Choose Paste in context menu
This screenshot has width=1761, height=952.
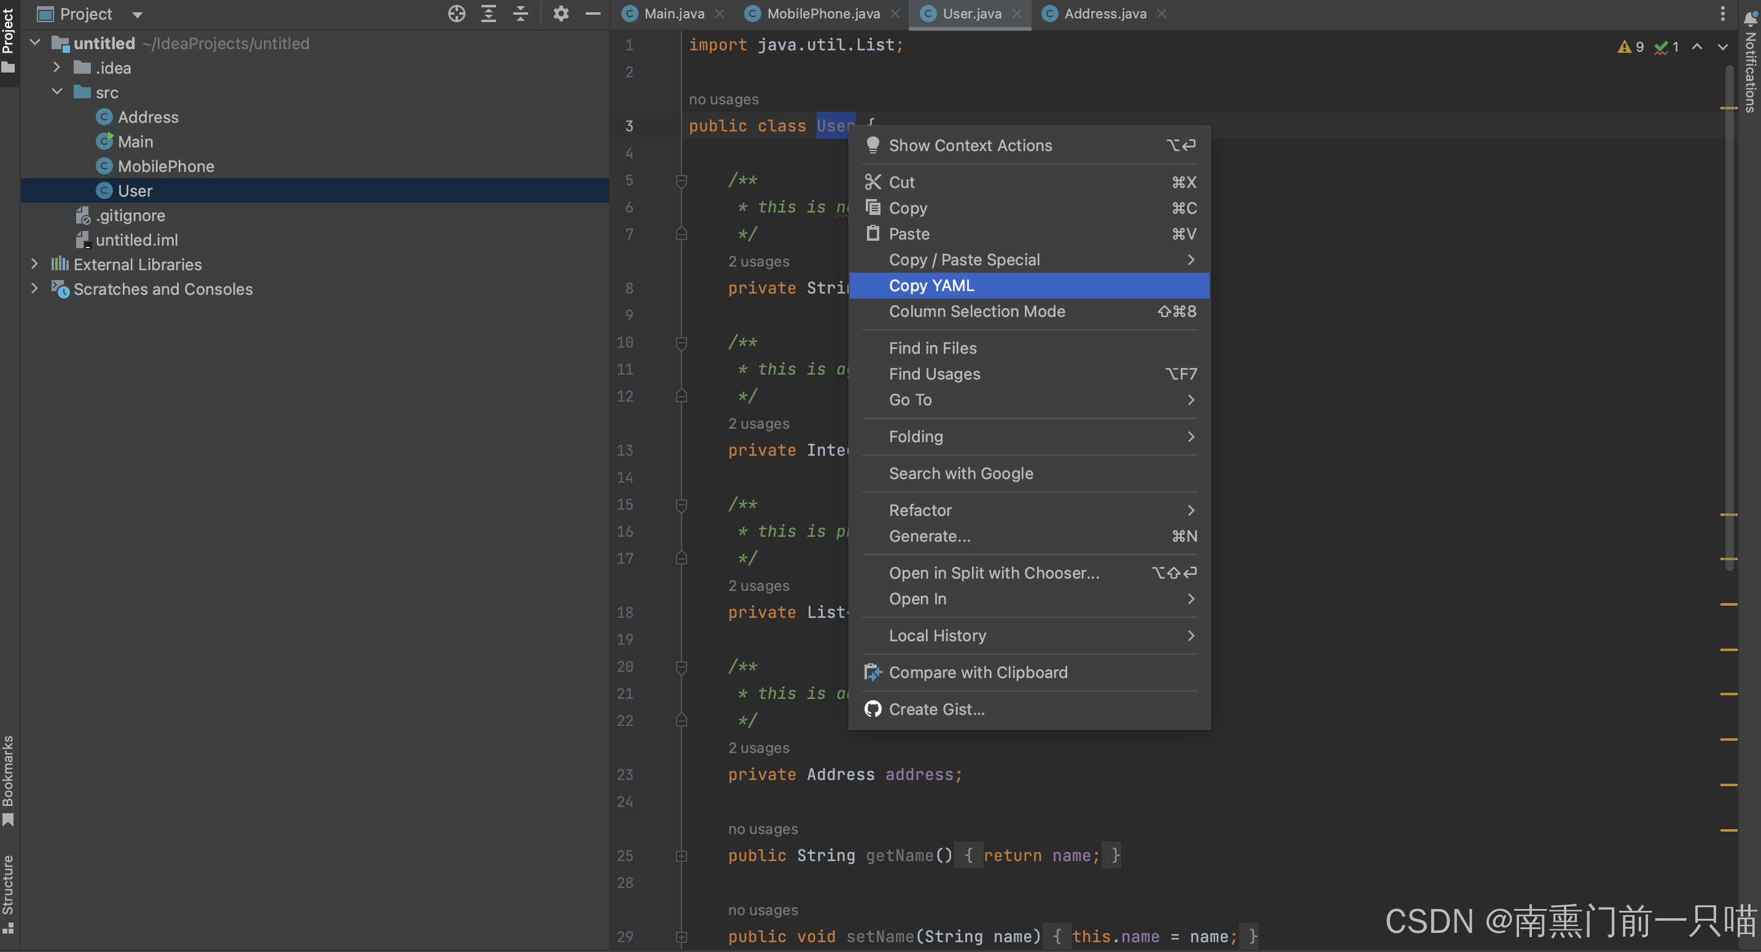pos(1029,234)
